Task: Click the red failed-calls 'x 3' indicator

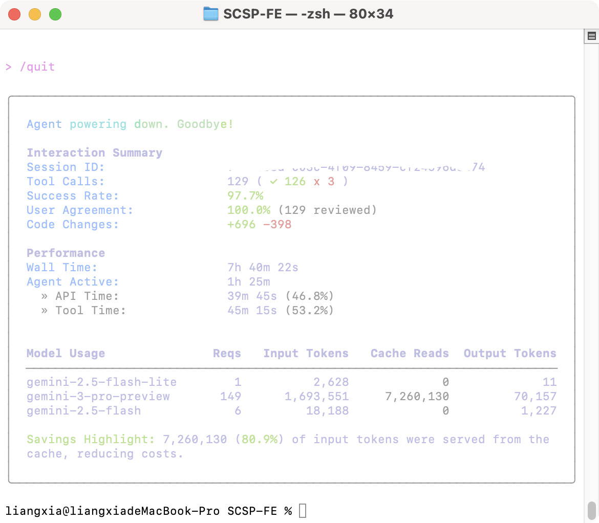Action: (324, 182)
